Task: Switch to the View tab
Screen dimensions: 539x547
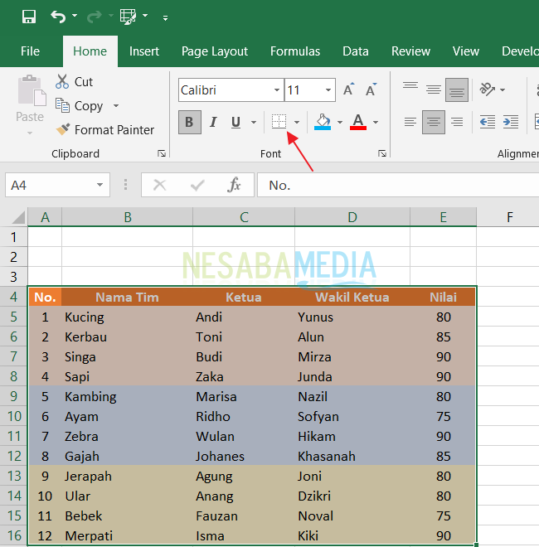Action: (466, 51)
